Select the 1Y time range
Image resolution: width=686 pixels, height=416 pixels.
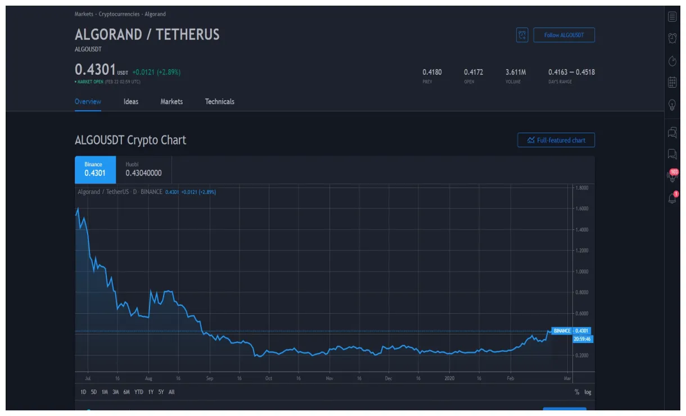(150, 392)
